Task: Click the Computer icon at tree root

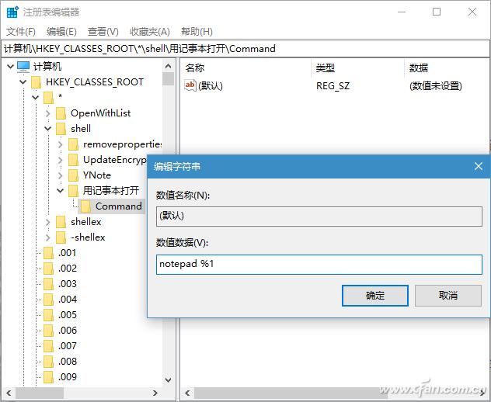Action: point(23,67)
